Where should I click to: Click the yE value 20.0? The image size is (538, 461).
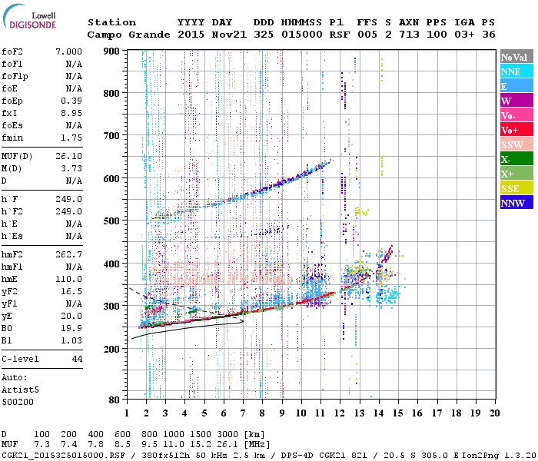(71, 317)
